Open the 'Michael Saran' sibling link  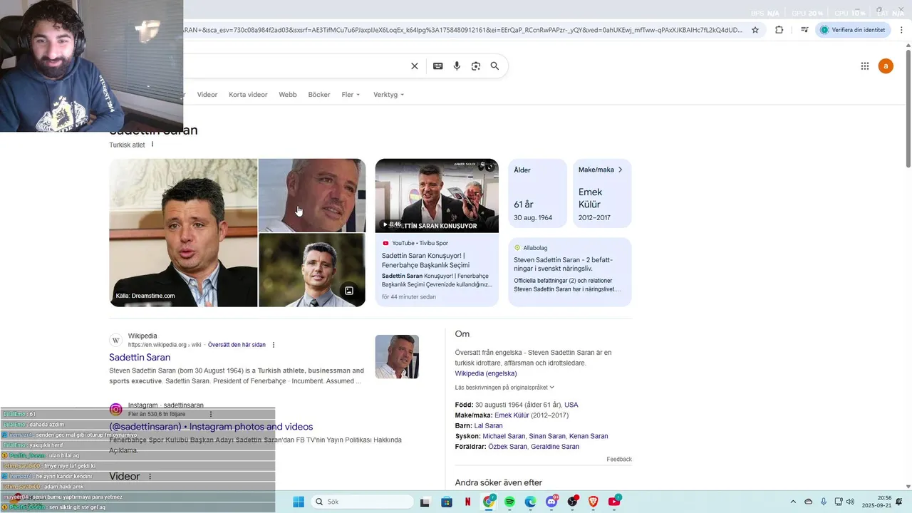(x=504, y=436)
